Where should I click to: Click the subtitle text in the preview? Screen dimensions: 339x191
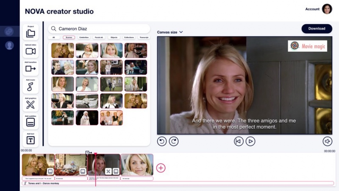click(244, 124)
